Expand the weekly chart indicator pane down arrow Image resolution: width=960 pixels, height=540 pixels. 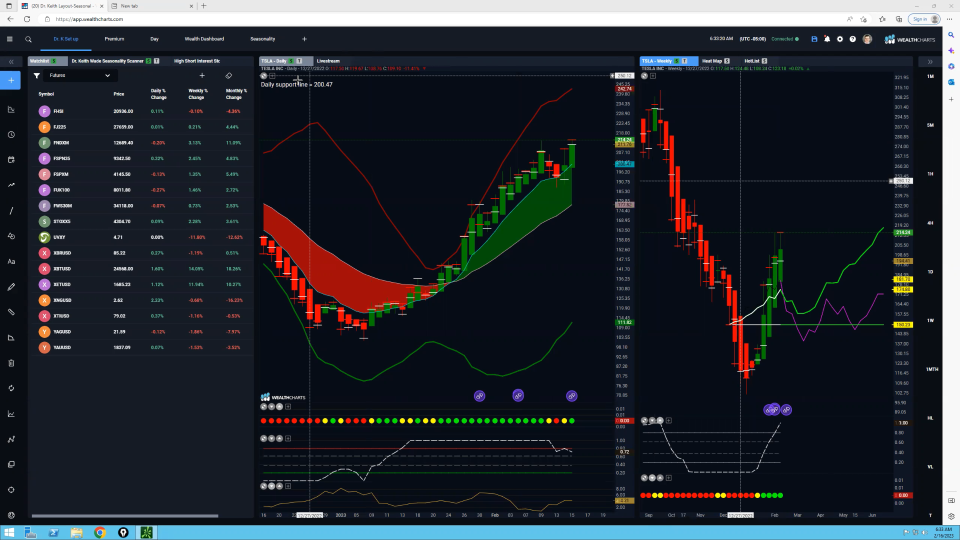(652, 420)
